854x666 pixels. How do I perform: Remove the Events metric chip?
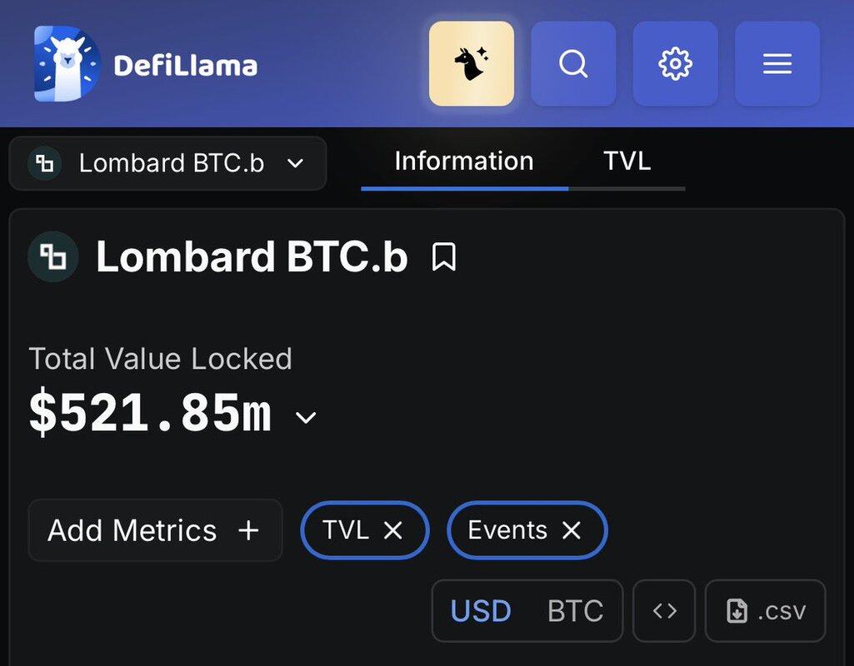point(572,530)
